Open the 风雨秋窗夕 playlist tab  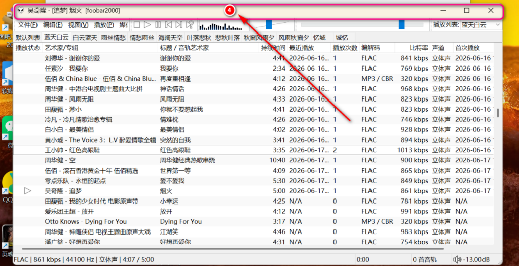point(293,37)
